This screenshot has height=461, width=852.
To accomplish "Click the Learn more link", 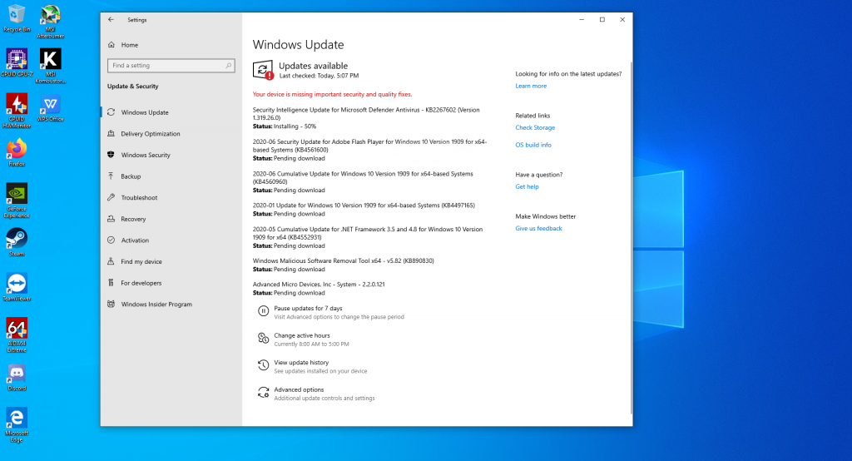I will 531,86.
